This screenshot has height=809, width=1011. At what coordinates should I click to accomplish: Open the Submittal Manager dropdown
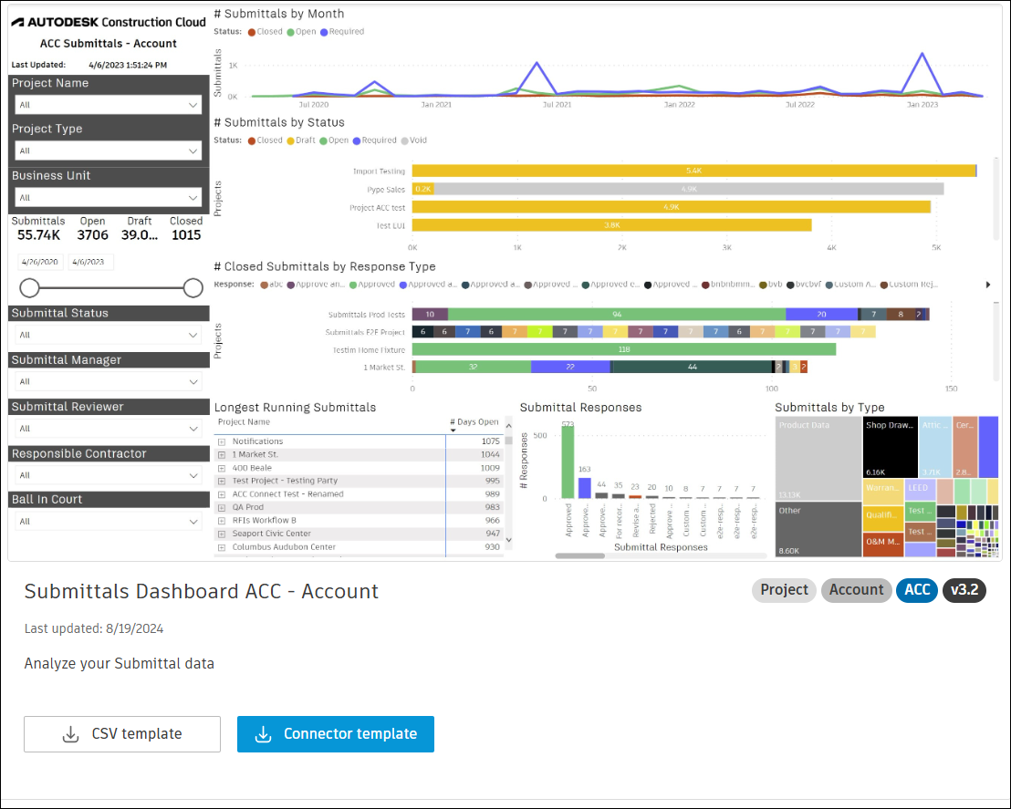tap(108, 381)
